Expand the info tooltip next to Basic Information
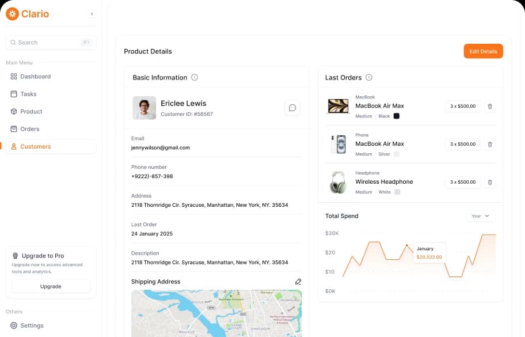This screenshot has width=525, height=337. pyautogui.click(x=195, y=77)
